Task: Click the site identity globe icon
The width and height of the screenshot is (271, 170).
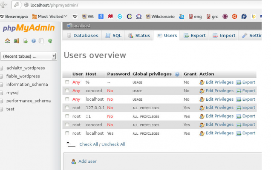Action: 26,5
